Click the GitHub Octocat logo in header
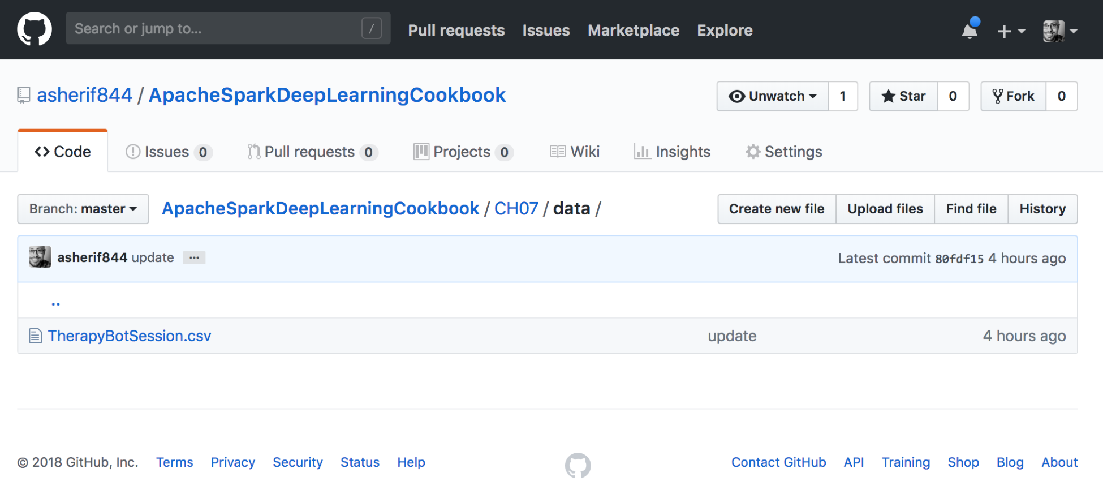The width and height of the screenshot is (1103, 494). pyautogui.click(x=35, y=29)
